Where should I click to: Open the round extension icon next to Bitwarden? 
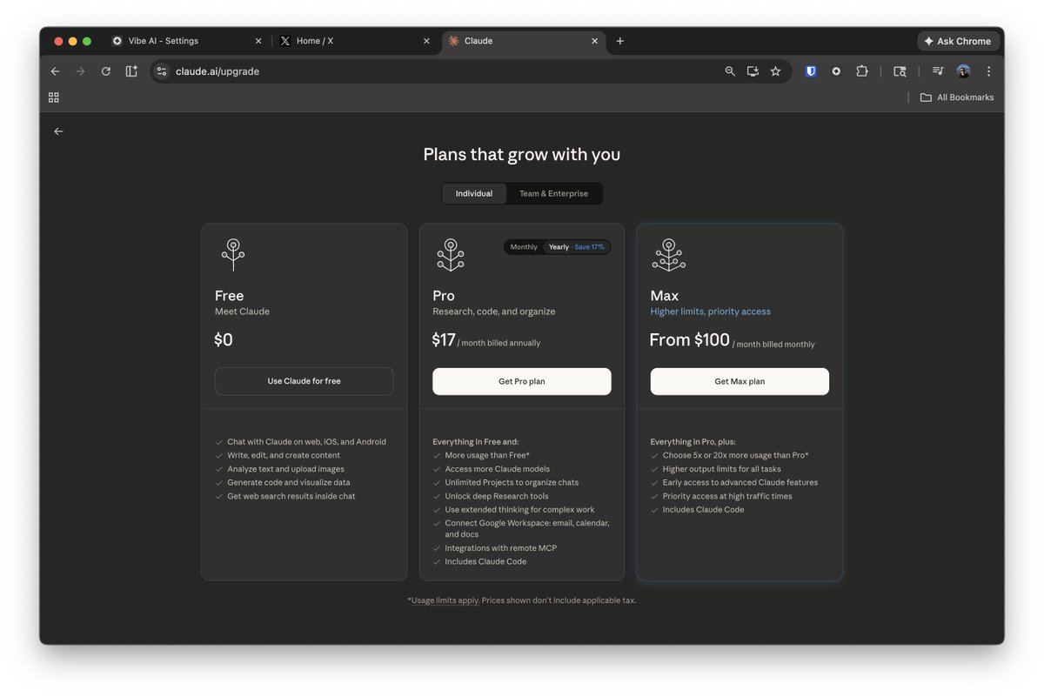pos(836,71)
